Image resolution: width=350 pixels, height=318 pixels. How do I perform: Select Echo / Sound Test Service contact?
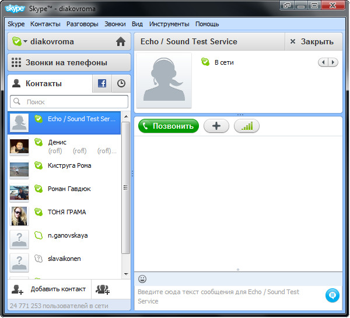click(x=64, y=123)
